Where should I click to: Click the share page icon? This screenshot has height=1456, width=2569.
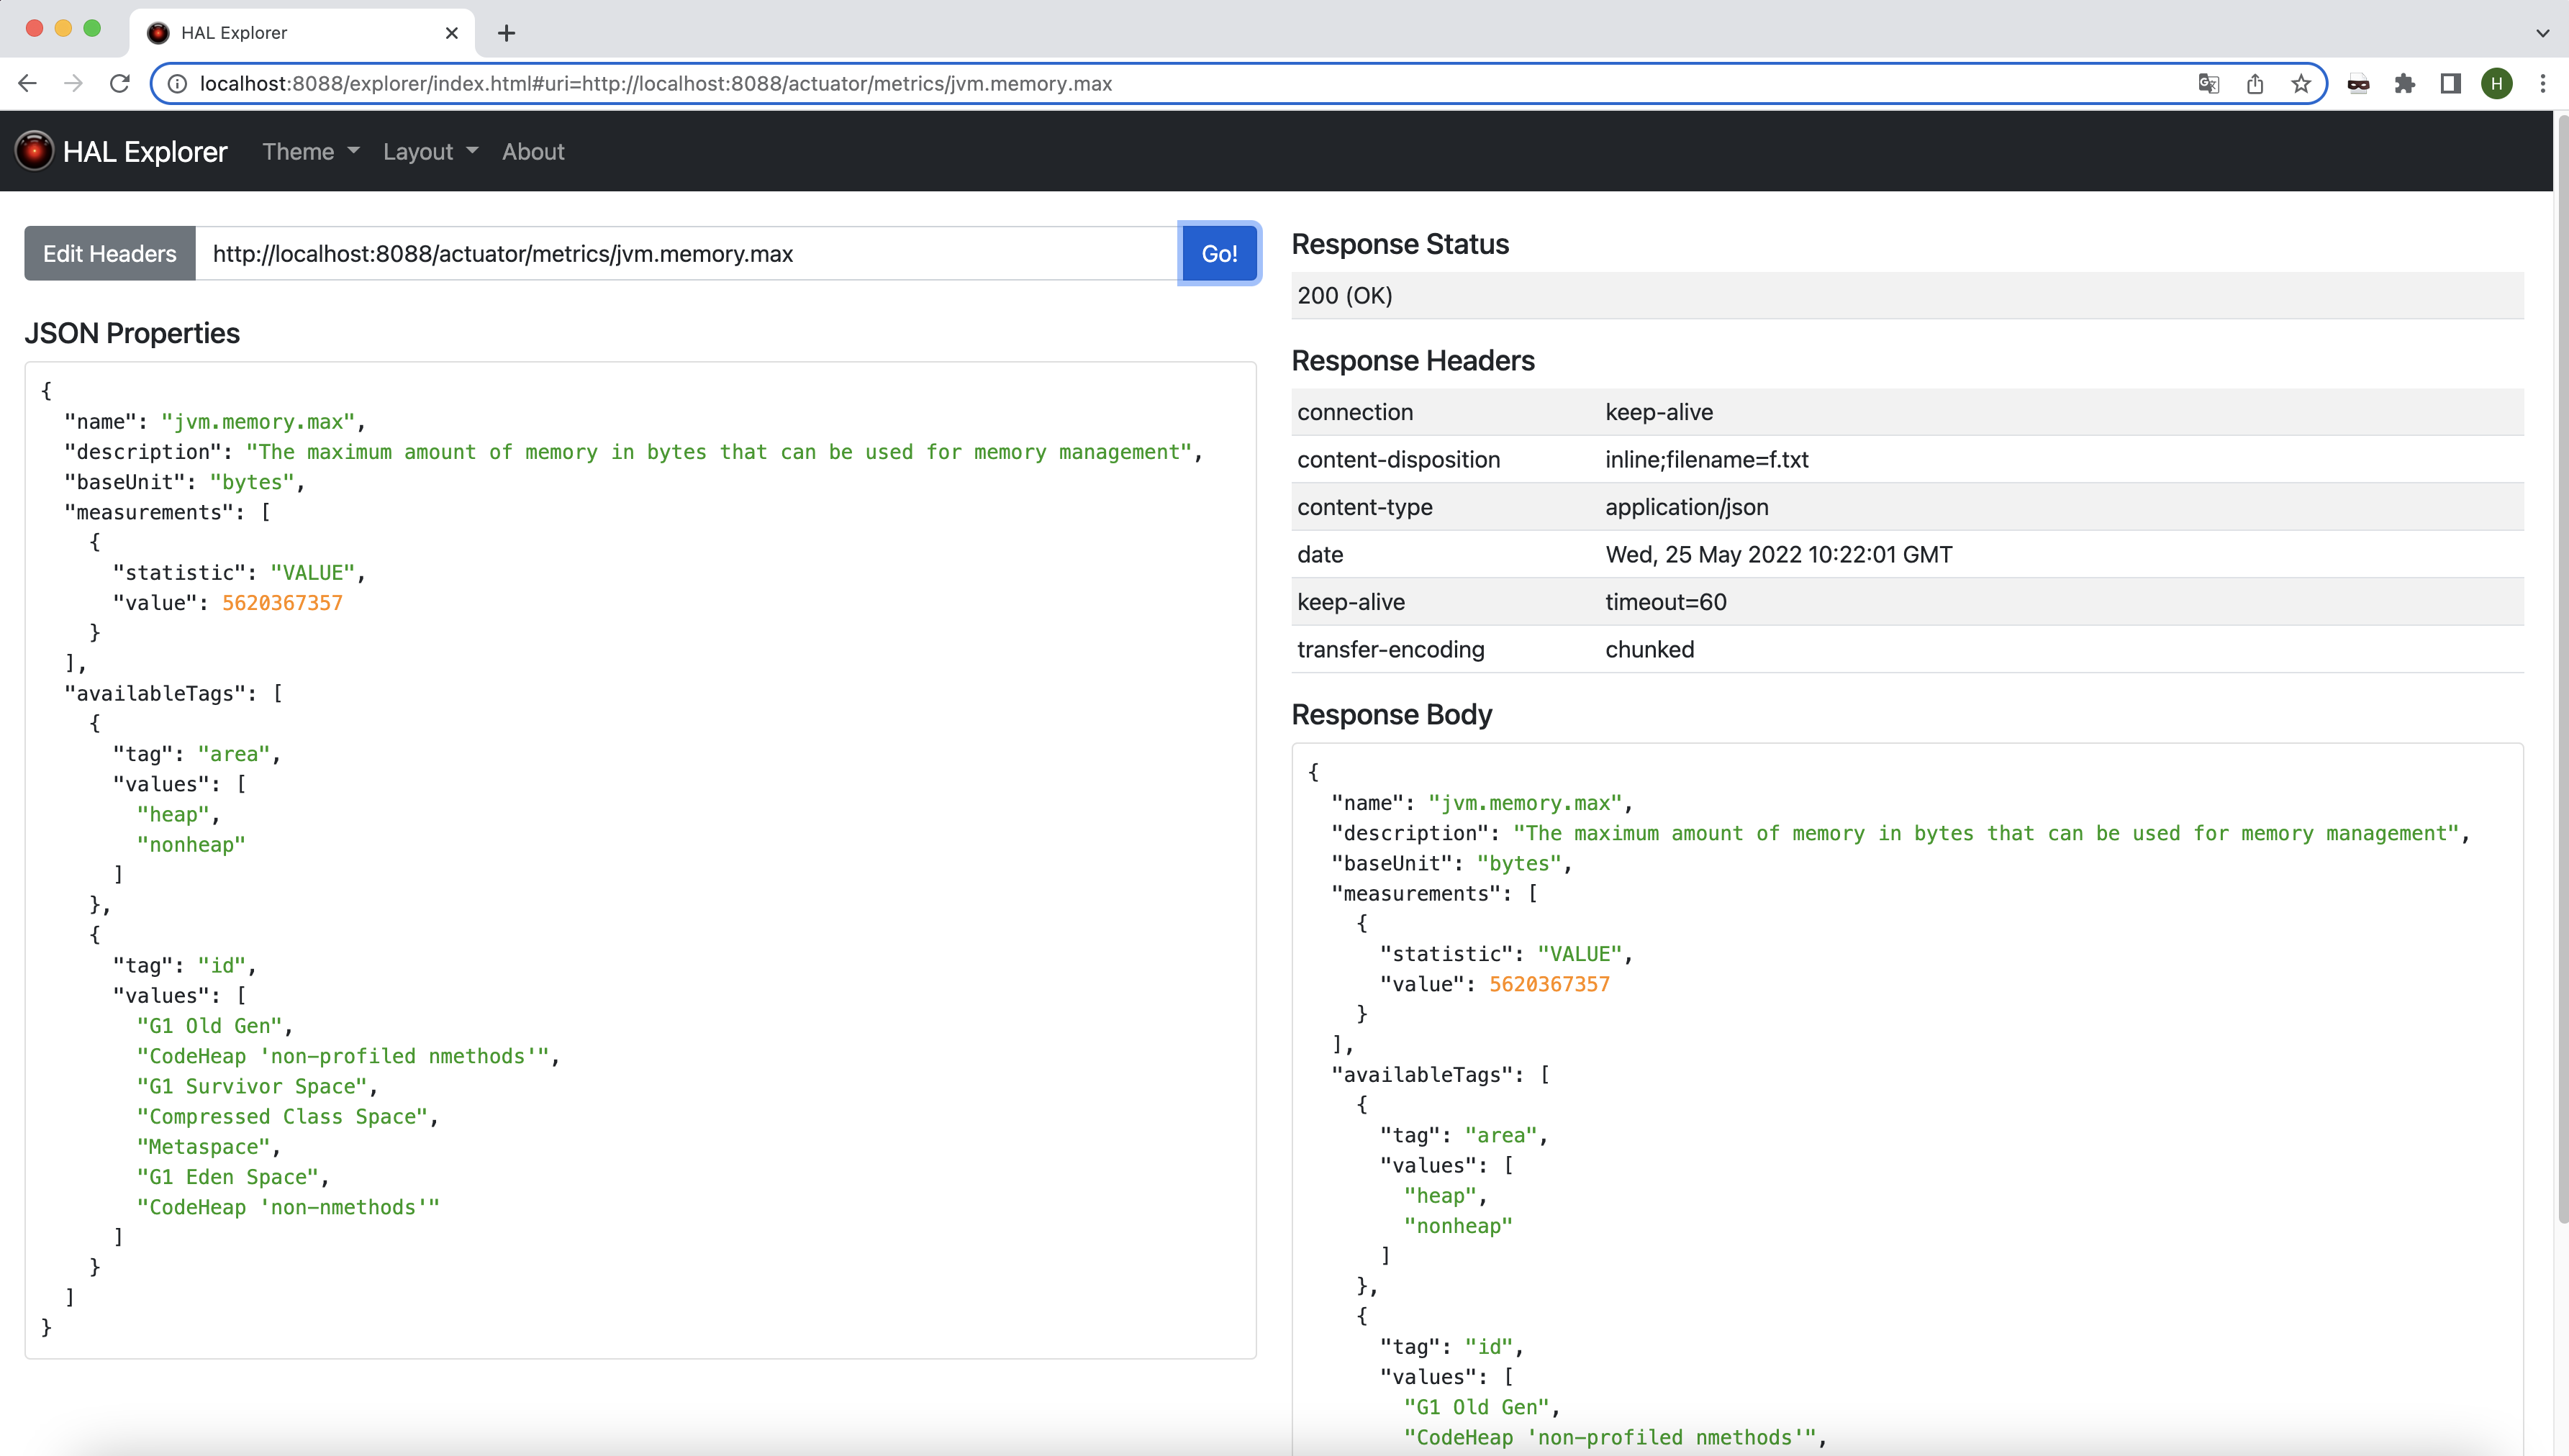coord(2255,83)
